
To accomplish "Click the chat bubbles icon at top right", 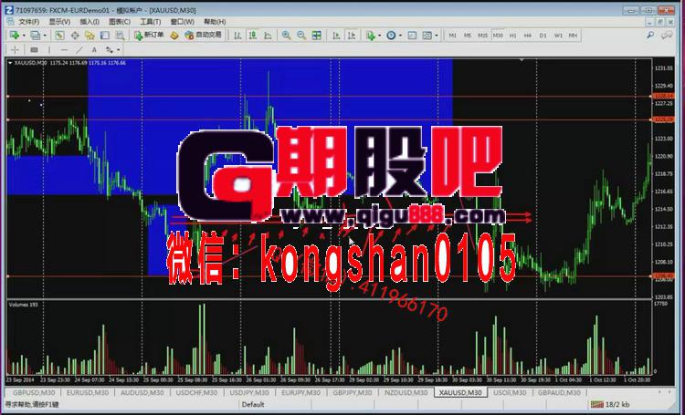I will (x=667, y=36).
